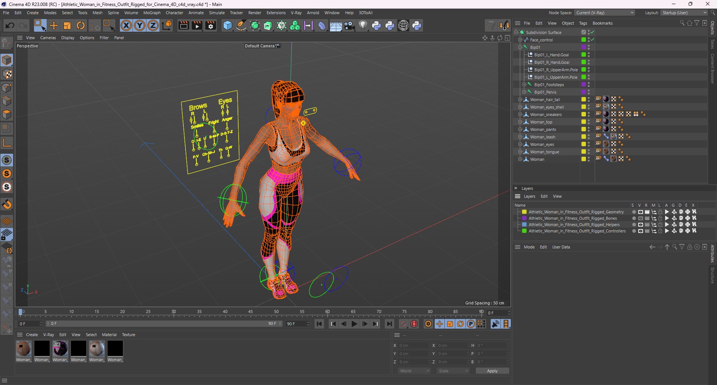Toggle visibility eye of Rigged_Geometry layer
This screenshot has width=717, height=385.
pyautogui.click(x=640, y=212)
